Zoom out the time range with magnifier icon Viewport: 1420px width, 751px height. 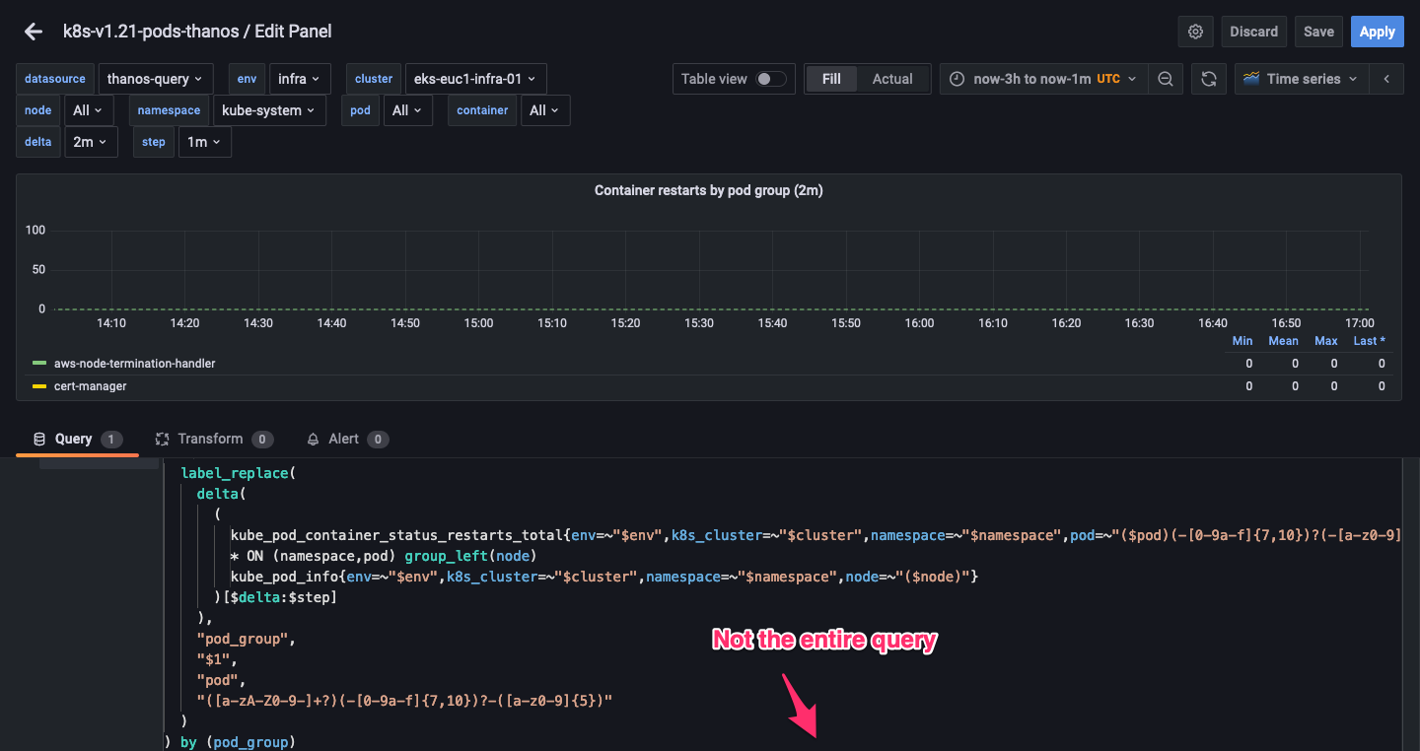pos(1166,78)
